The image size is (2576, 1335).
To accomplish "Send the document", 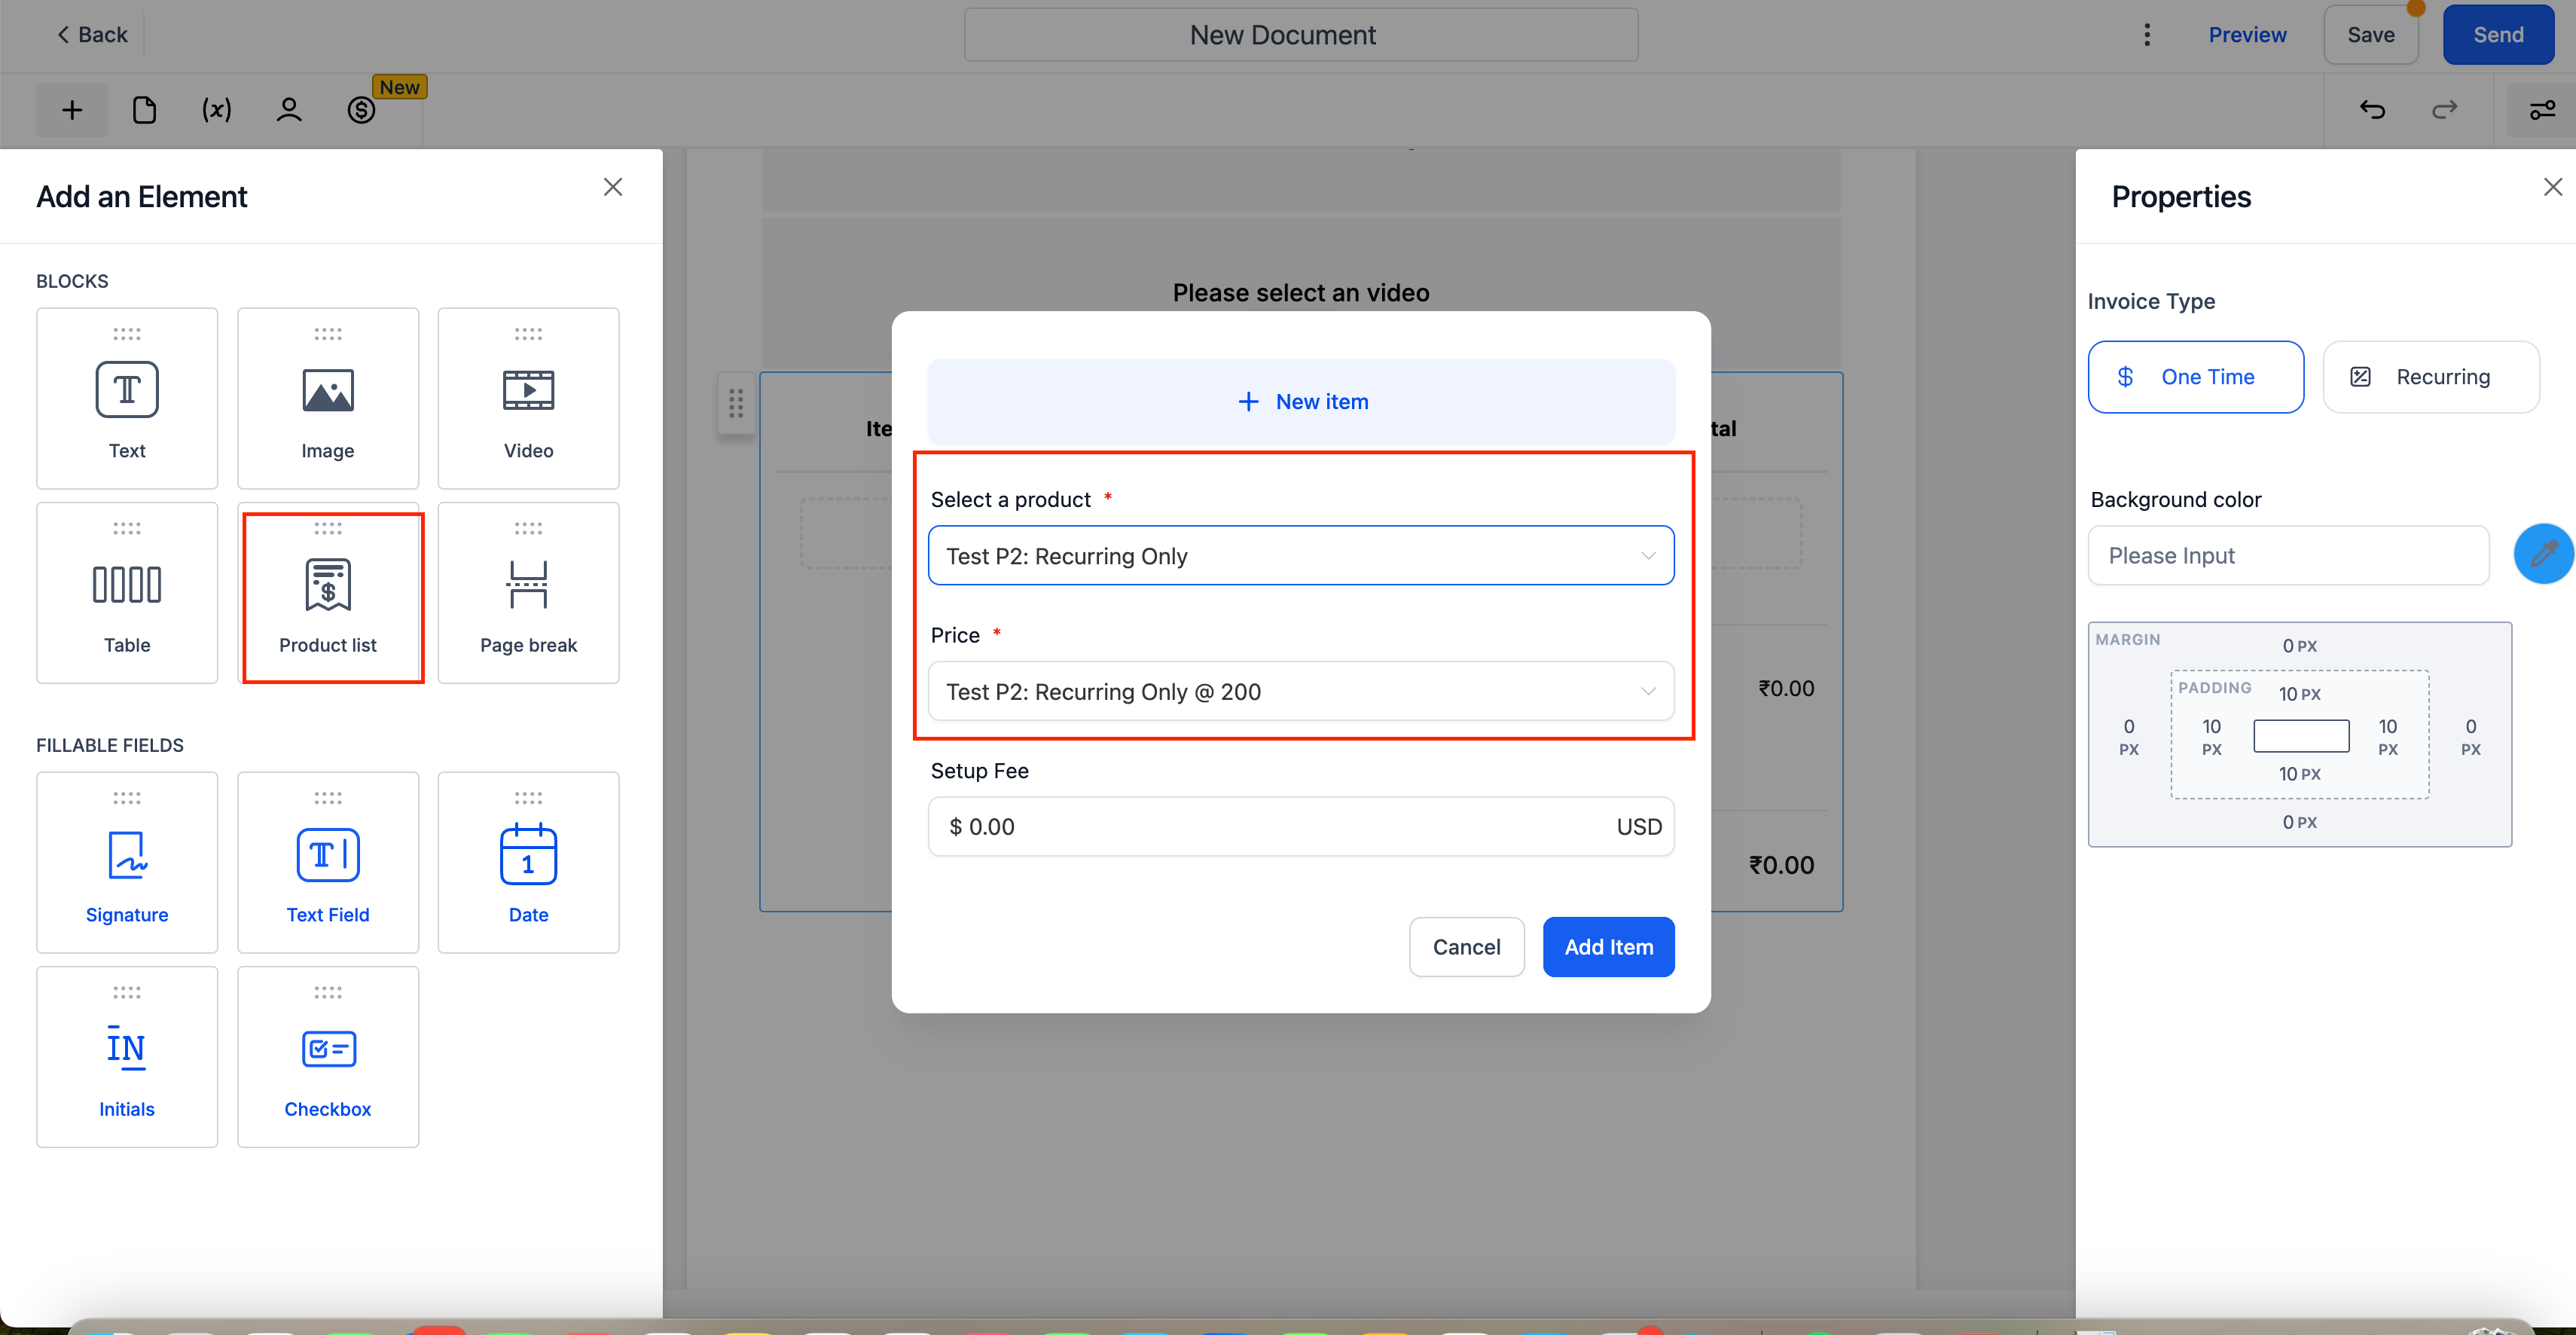I will (2498, 35).
